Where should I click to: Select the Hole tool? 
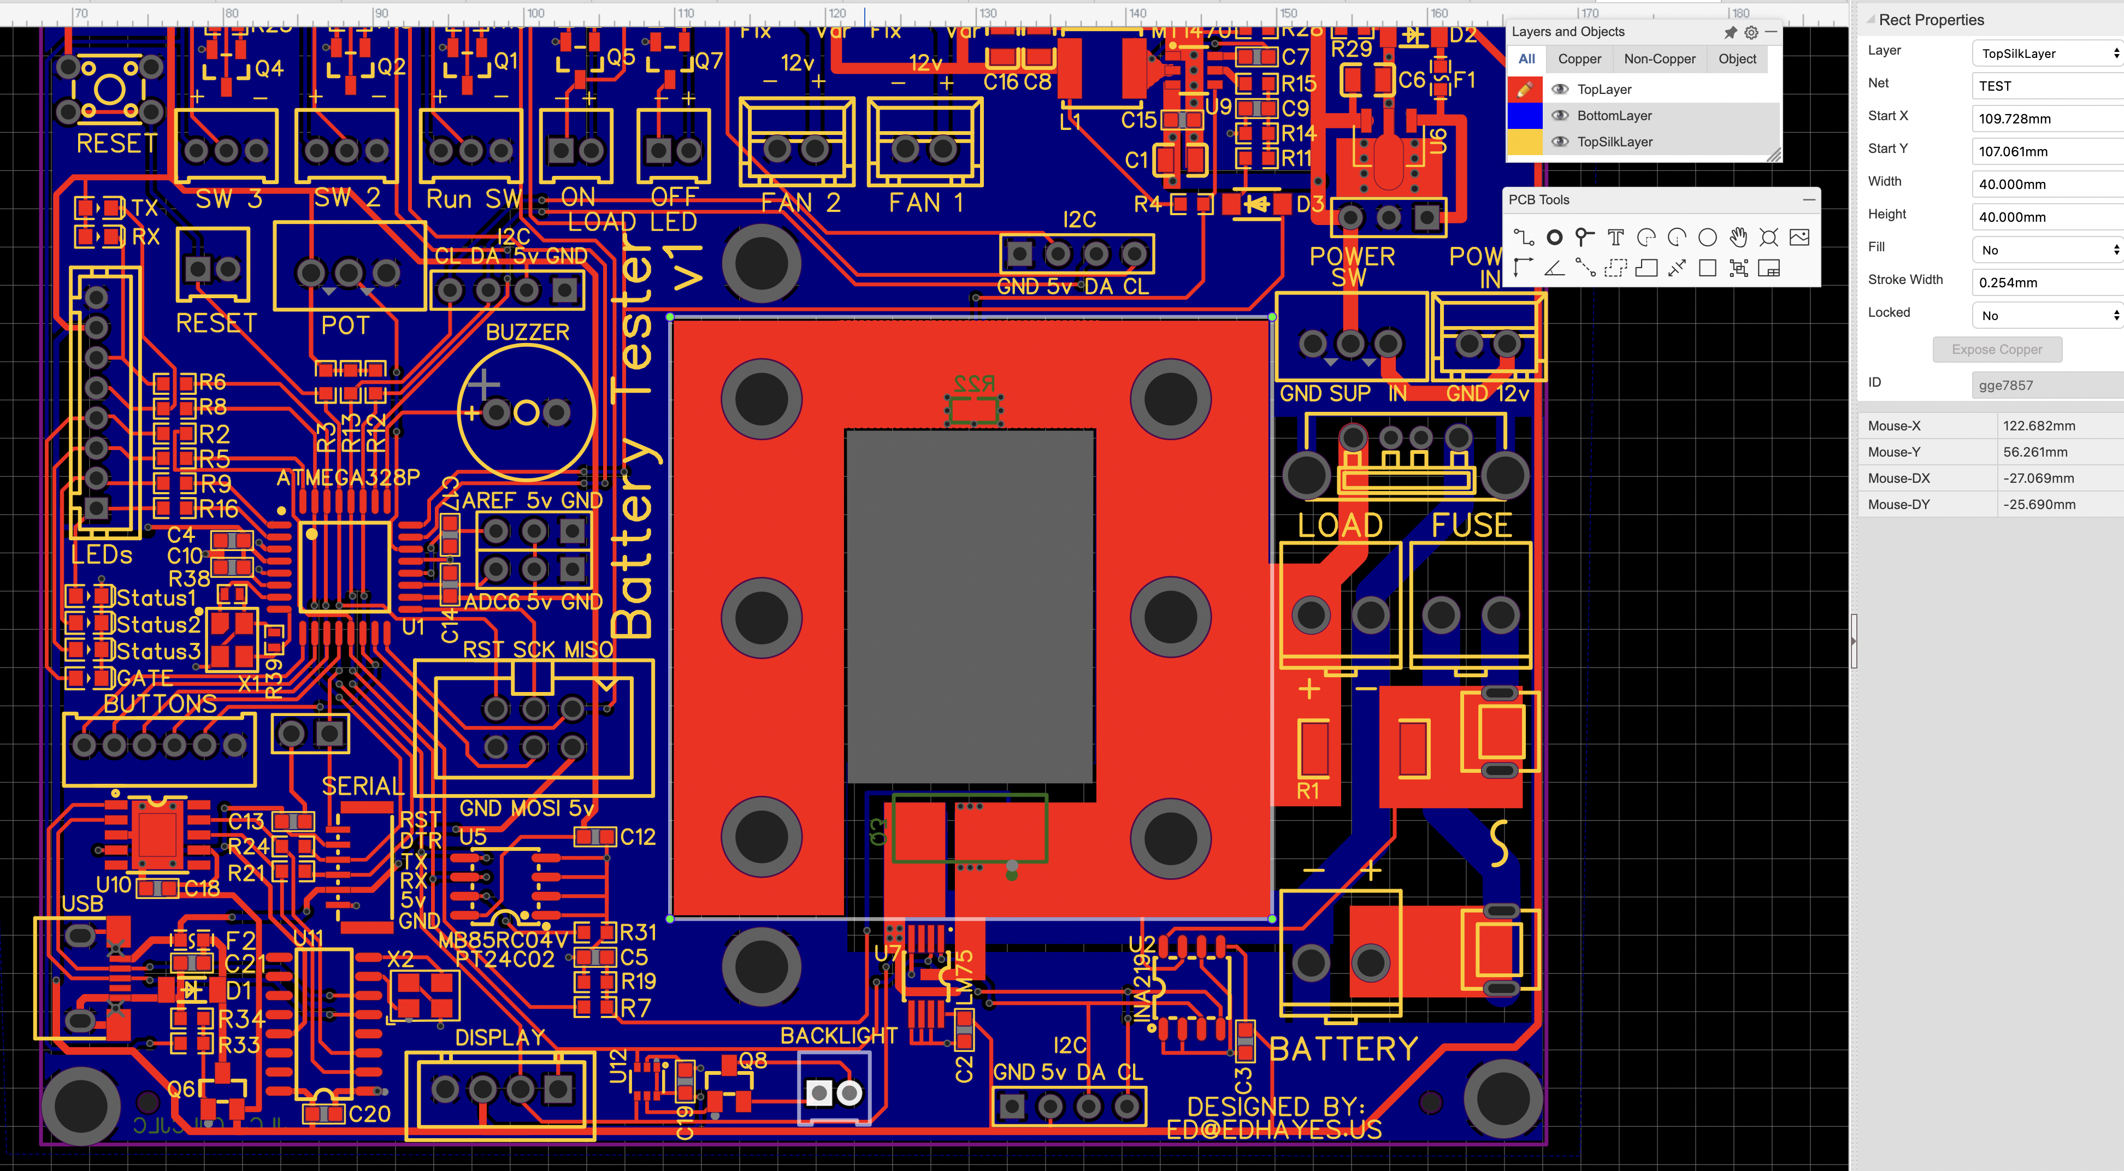(1768, 238)
